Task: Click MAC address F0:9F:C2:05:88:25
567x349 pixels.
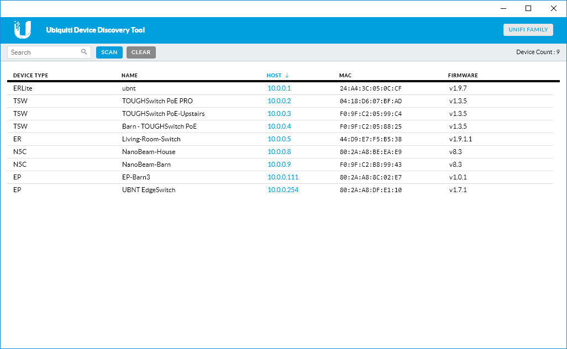Action: tap(371, 126)
